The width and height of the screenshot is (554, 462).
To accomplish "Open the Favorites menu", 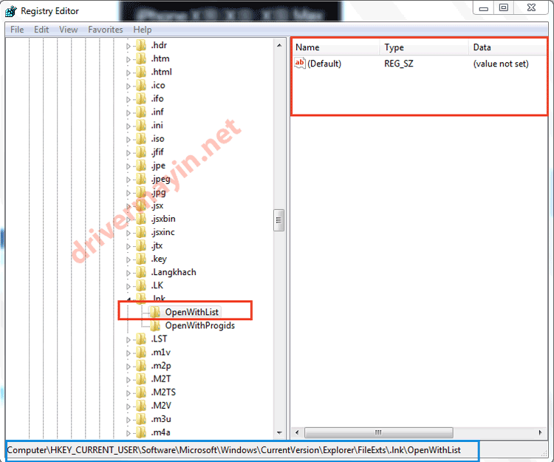I will (x=106, y=30).
